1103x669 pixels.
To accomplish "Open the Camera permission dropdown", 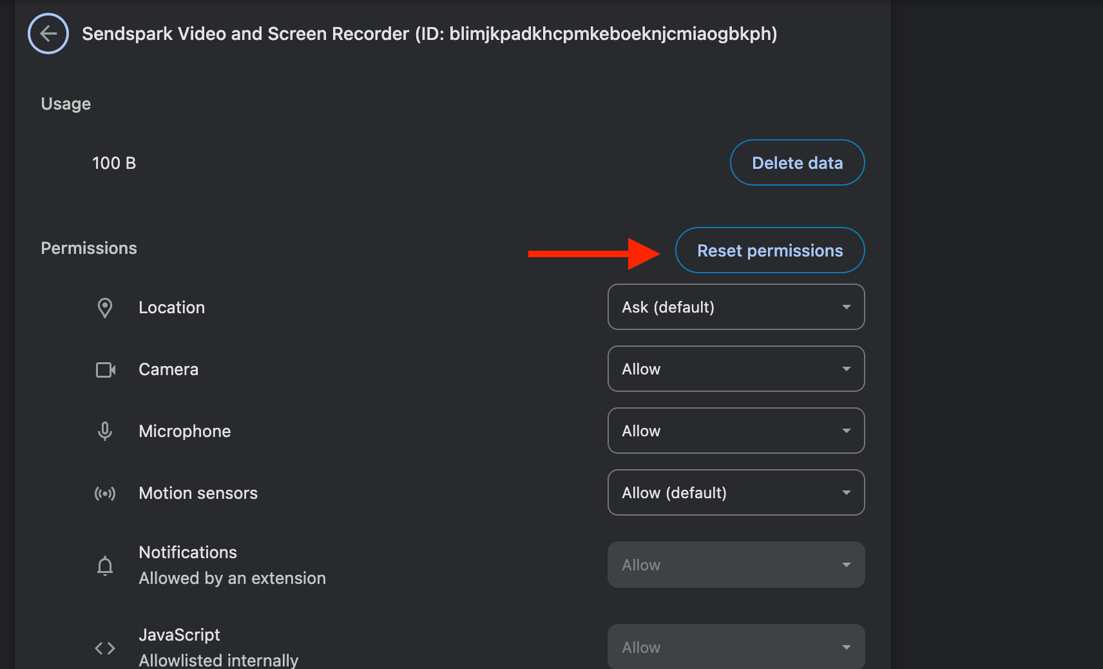I will 736,369.
